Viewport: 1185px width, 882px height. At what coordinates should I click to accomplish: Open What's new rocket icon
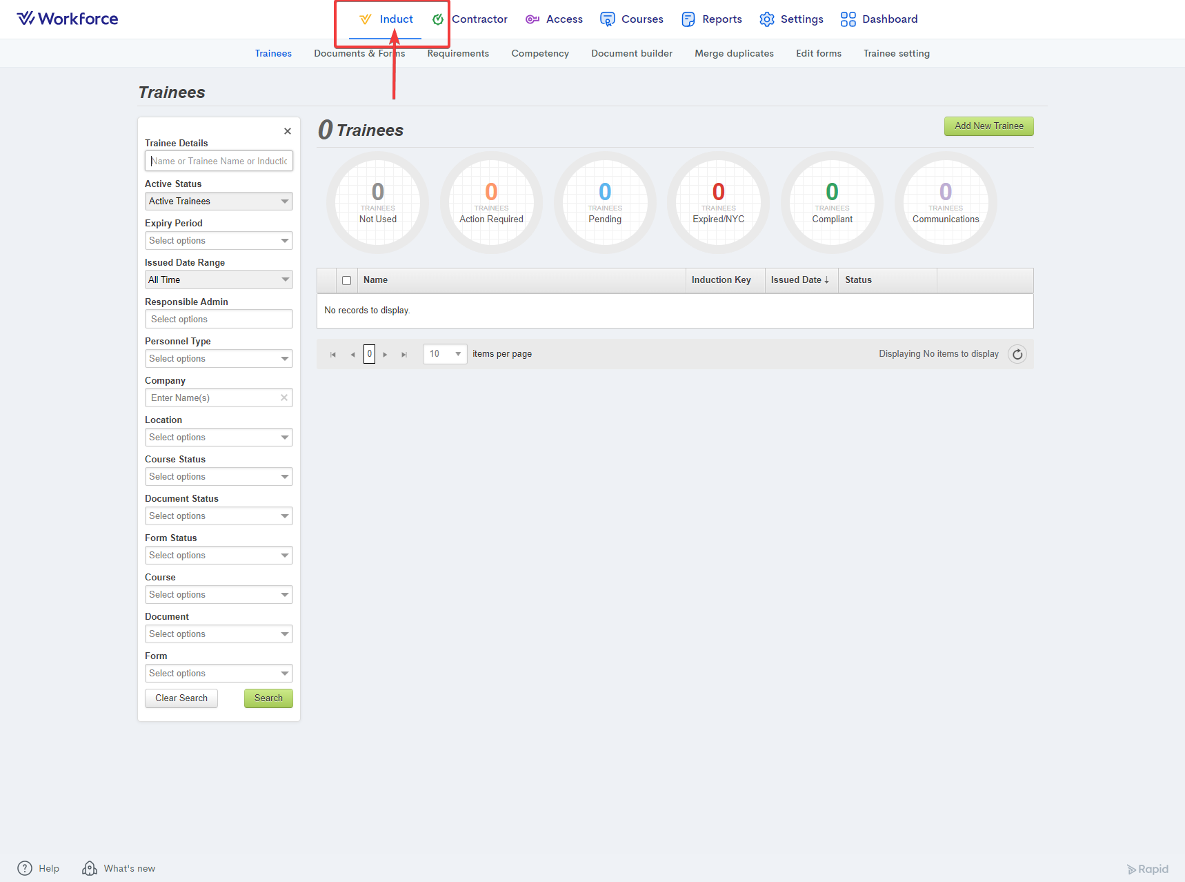(x=90, y=868)
